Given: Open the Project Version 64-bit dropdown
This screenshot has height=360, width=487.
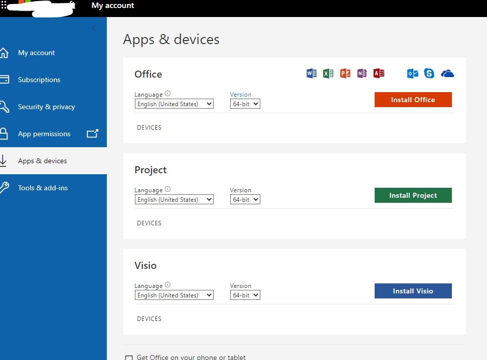Looking at the screenshot, I should (x=245, y=199).
